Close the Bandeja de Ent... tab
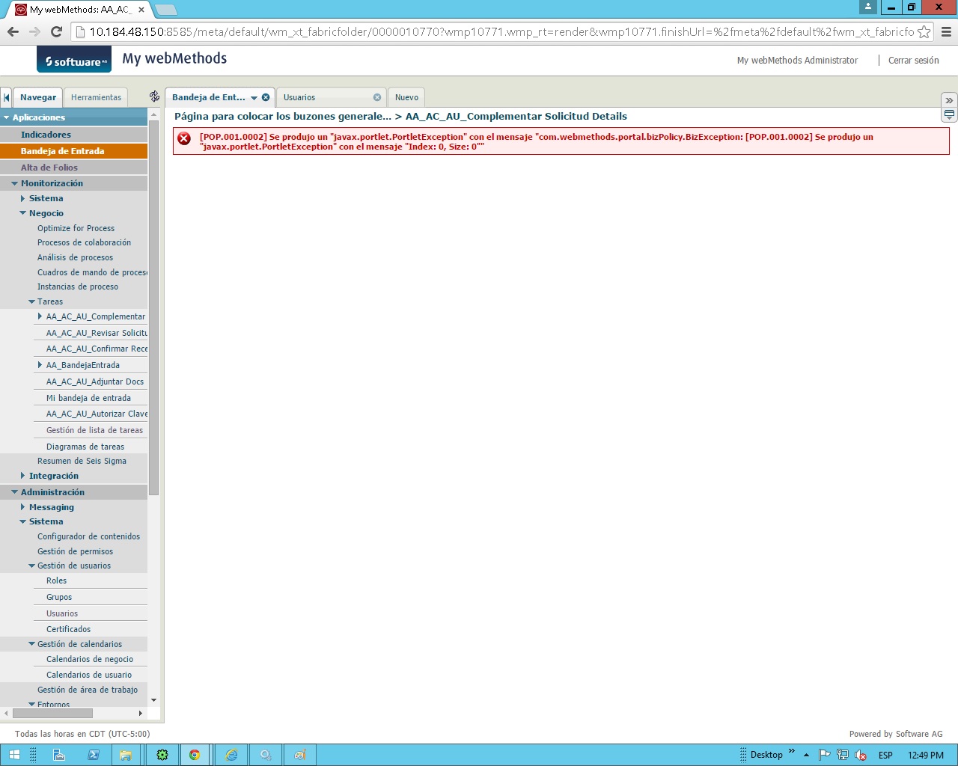958x766 pixels. tap(266, 97)
